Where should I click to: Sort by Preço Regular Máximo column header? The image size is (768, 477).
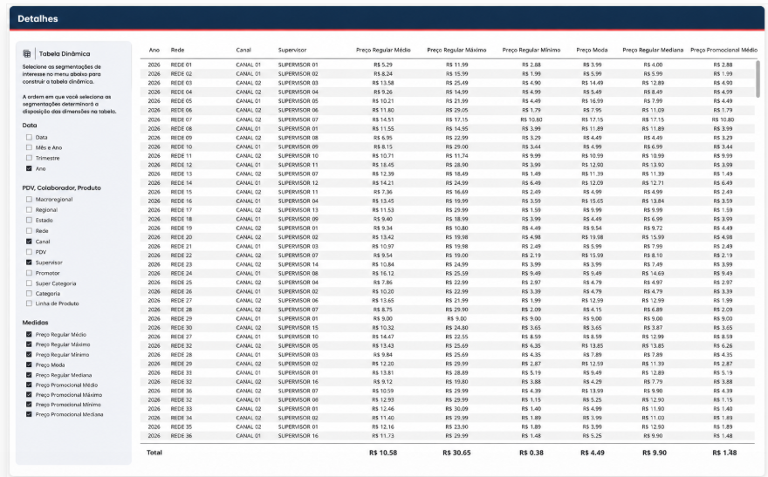click(x=456, y=50)
